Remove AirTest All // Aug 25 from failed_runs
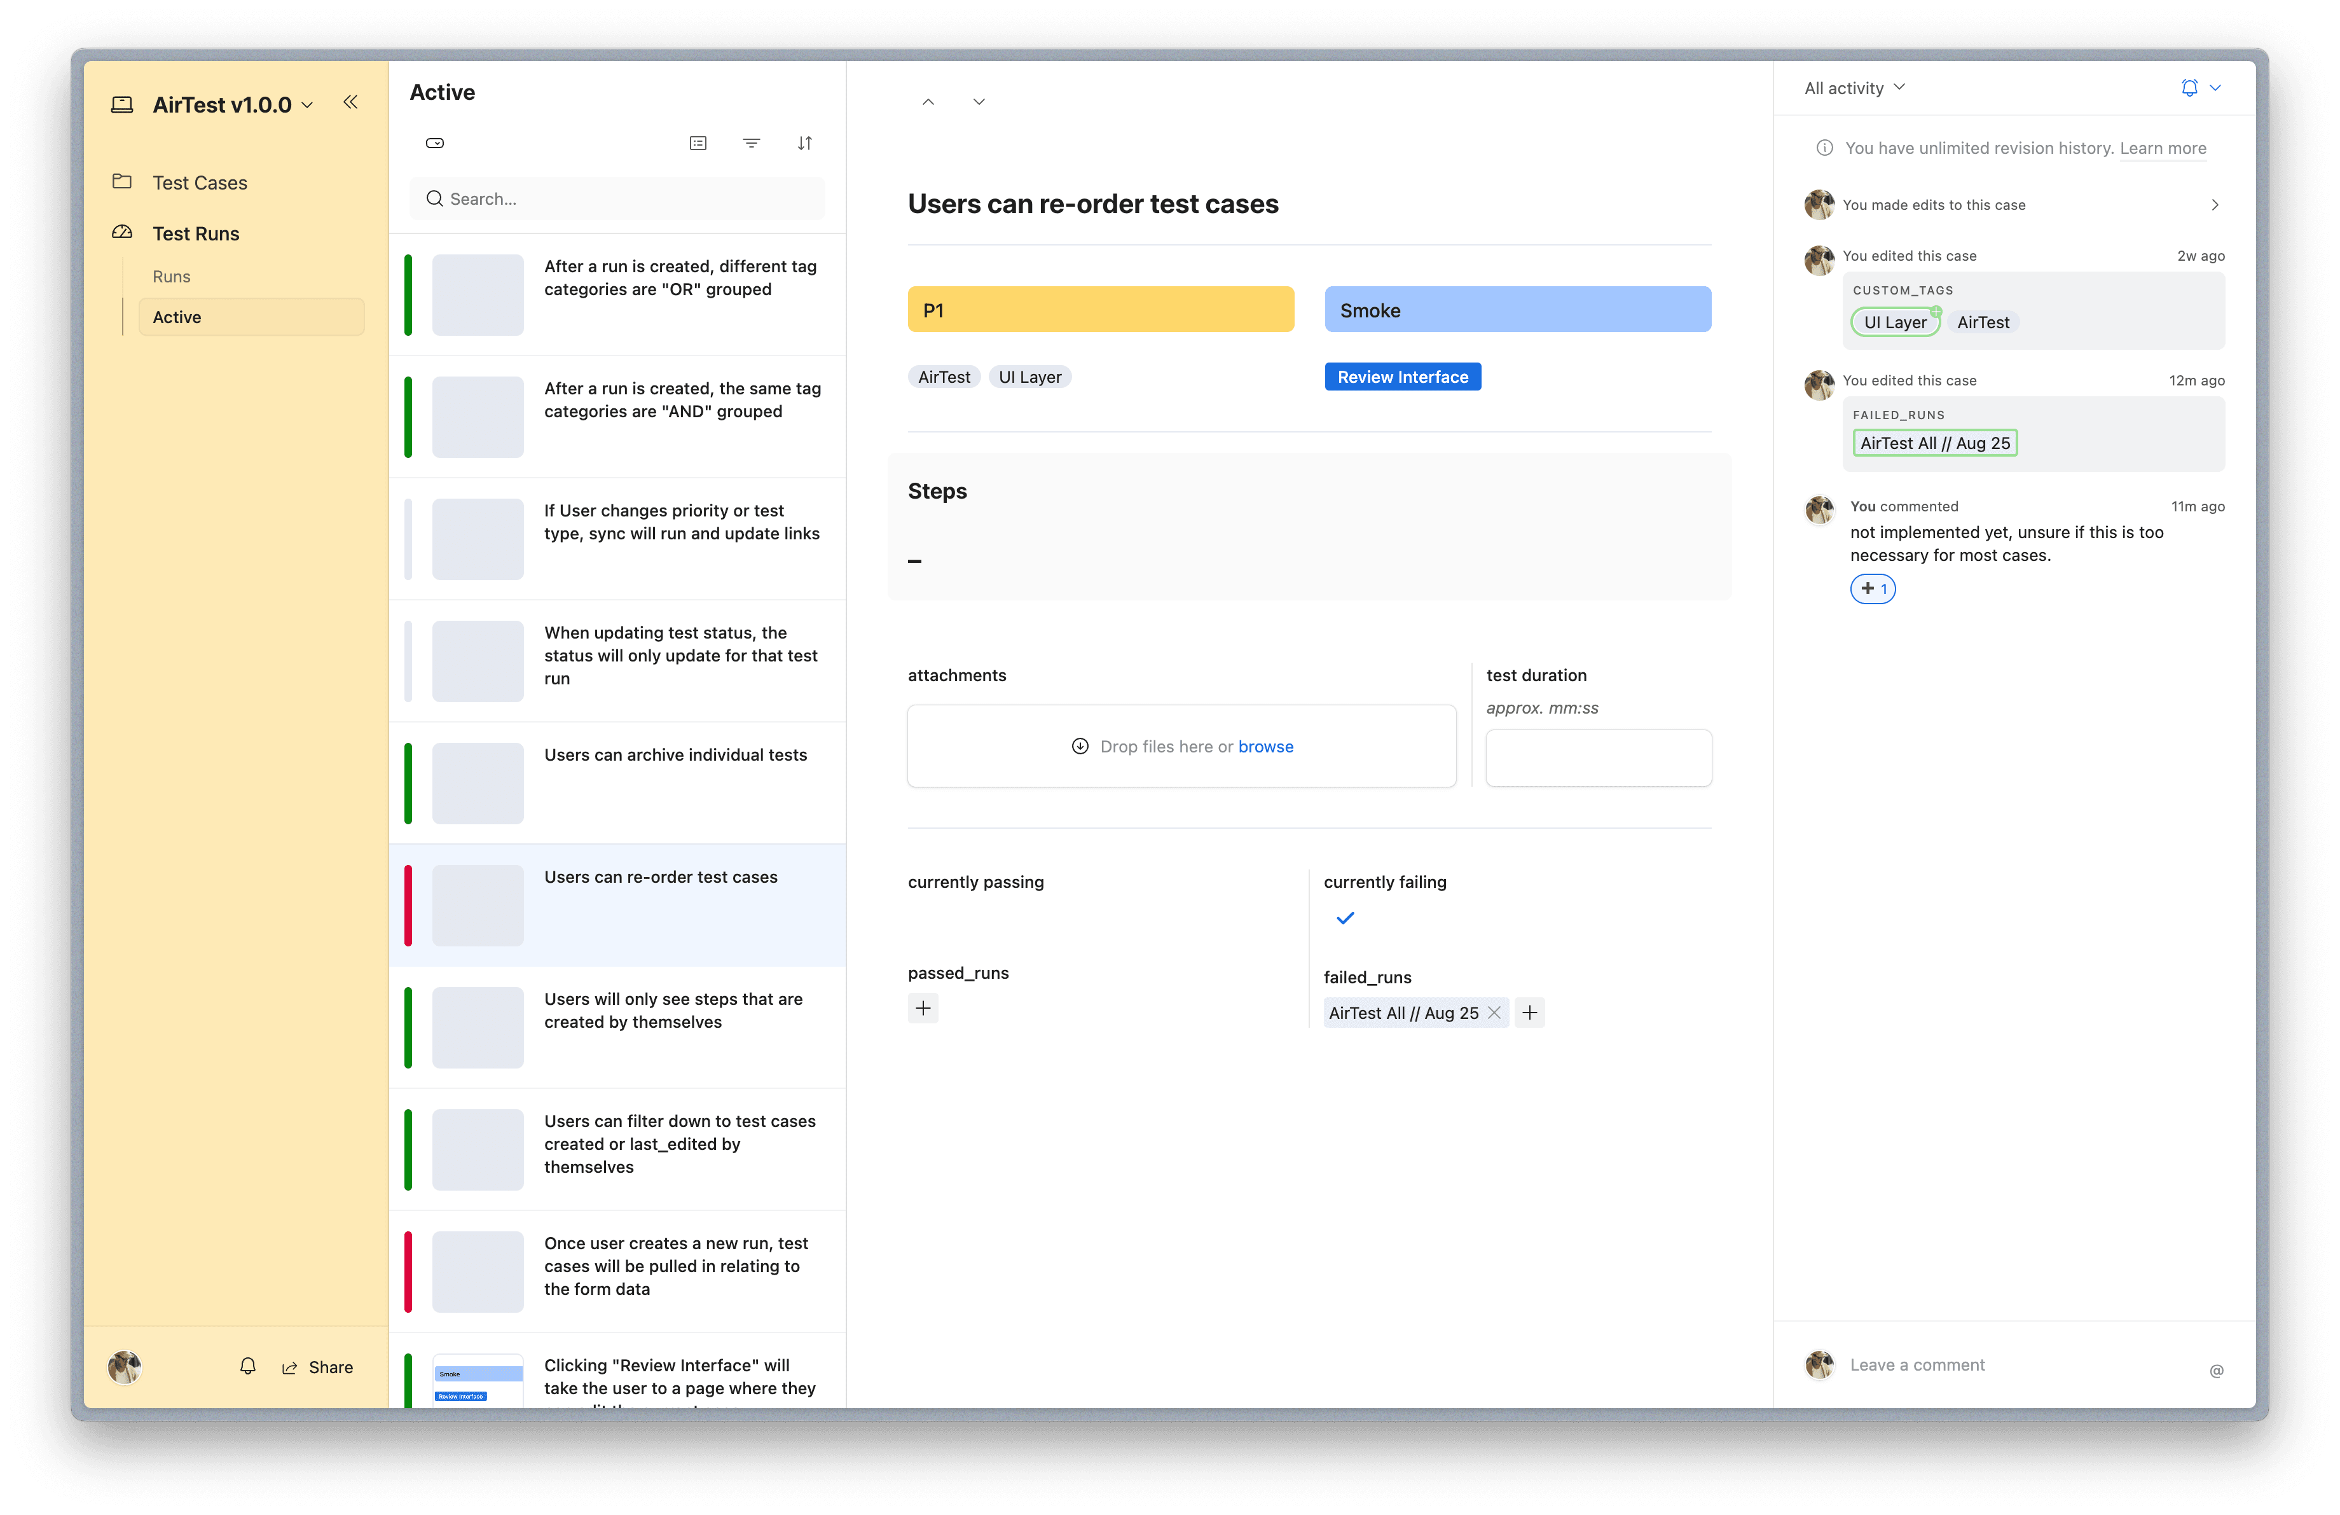 pos(1494,1013)
